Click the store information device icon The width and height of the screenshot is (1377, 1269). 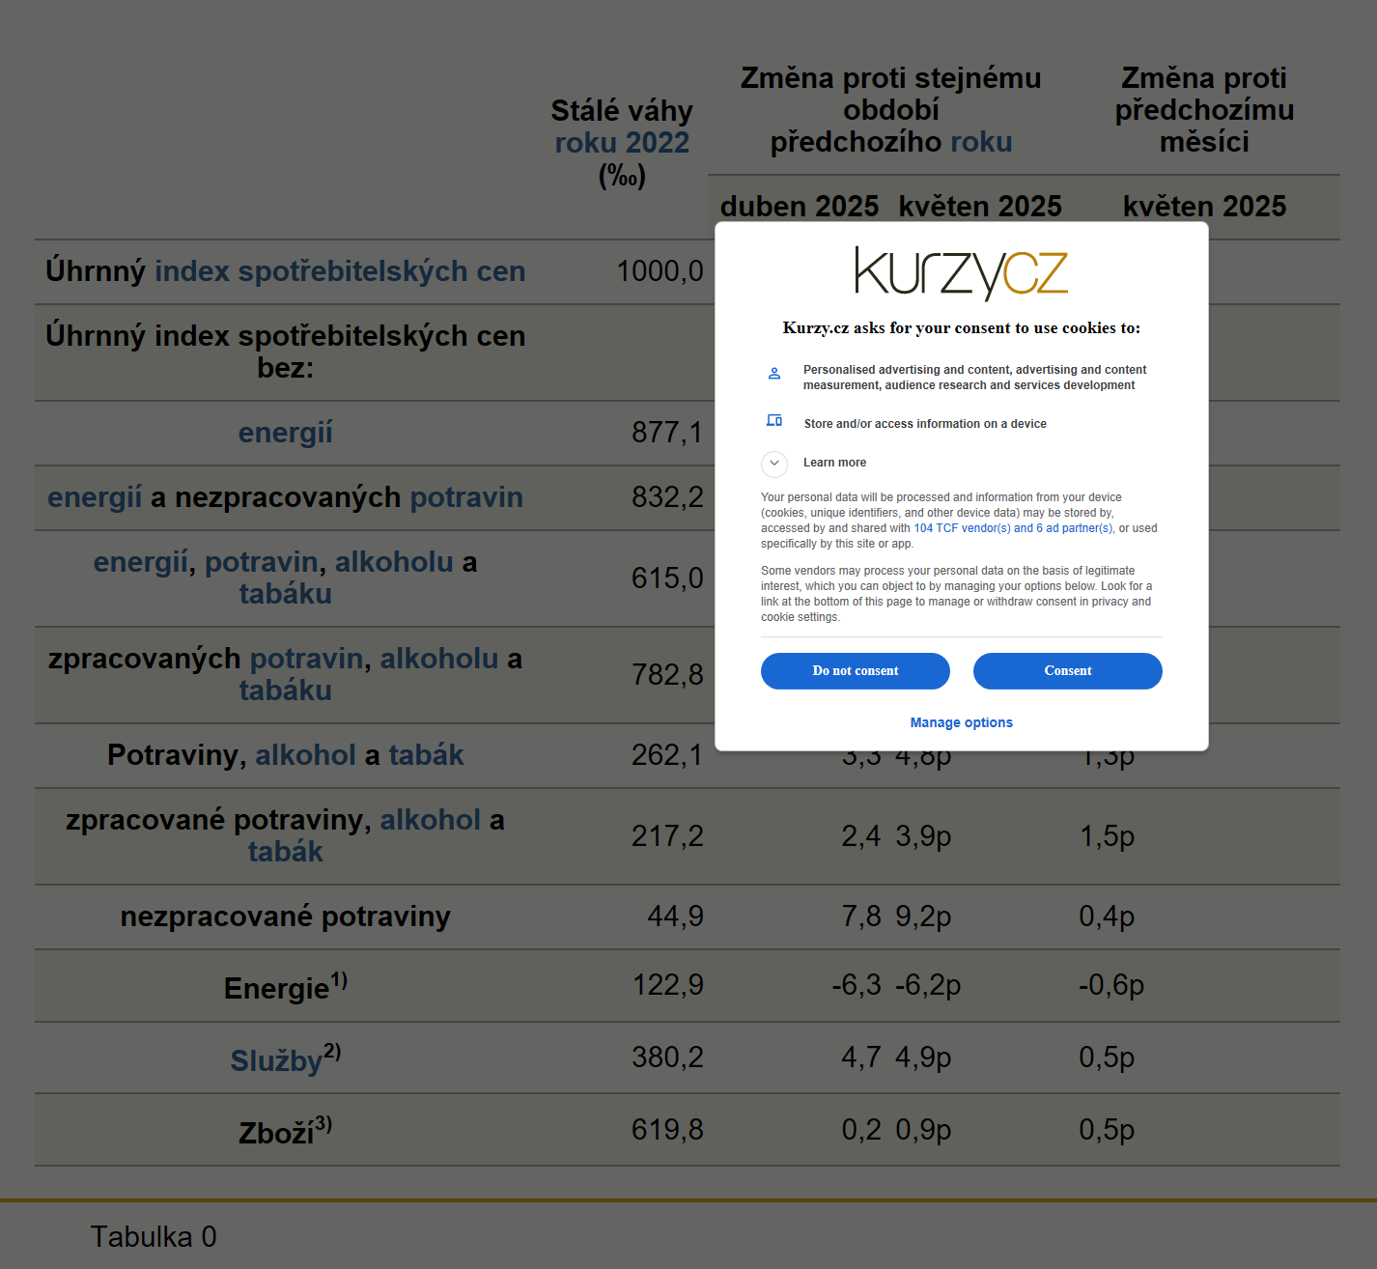(774, 420)
